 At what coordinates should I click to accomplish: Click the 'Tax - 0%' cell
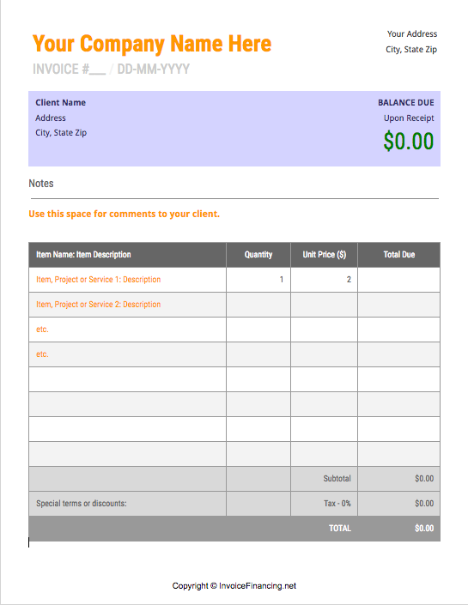pos(324,504)
